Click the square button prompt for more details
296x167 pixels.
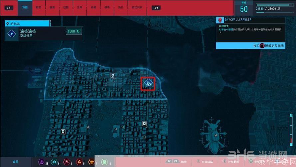[x=262, y=46]
